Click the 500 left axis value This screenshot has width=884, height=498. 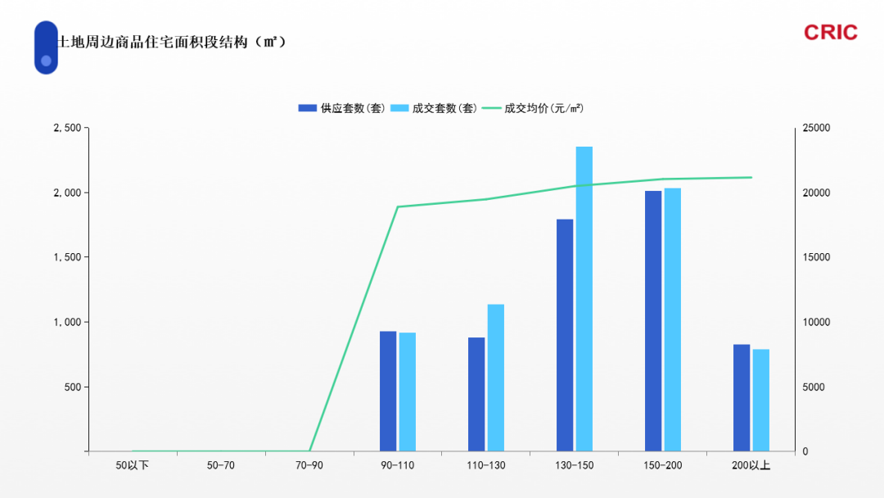(74, 387)
